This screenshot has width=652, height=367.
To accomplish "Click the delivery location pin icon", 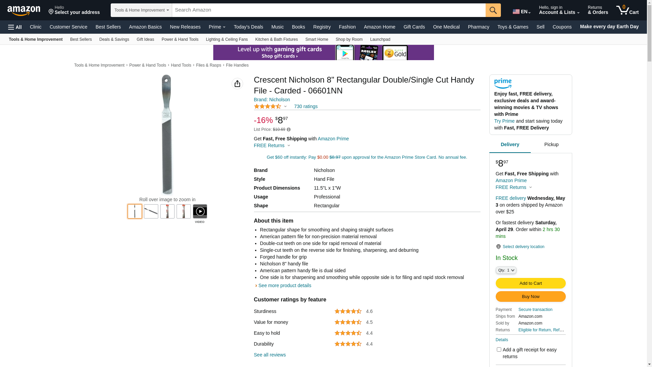I will [x=498, y=247].
